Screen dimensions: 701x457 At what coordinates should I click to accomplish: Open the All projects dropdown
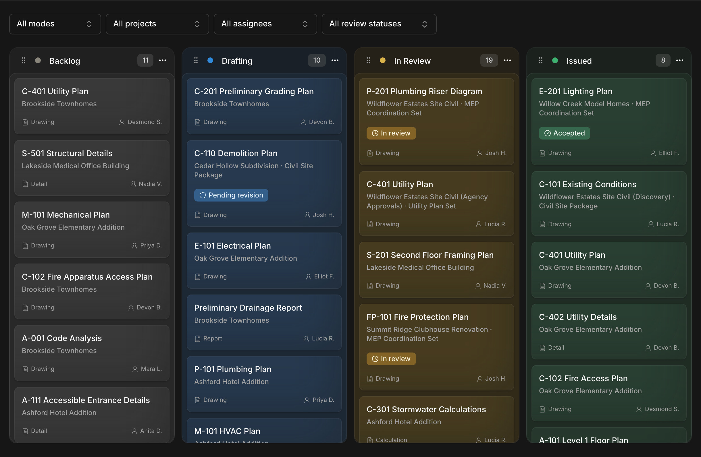click(x=157, y=24)
